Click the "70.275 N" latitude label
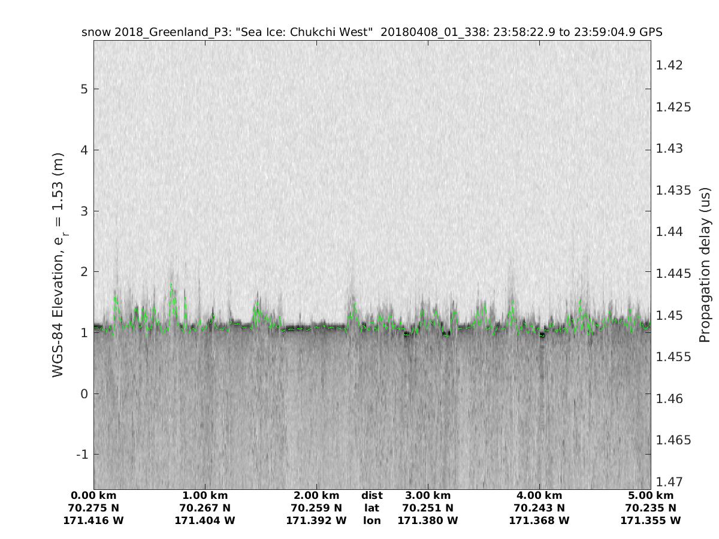 [x=93, y=508]
